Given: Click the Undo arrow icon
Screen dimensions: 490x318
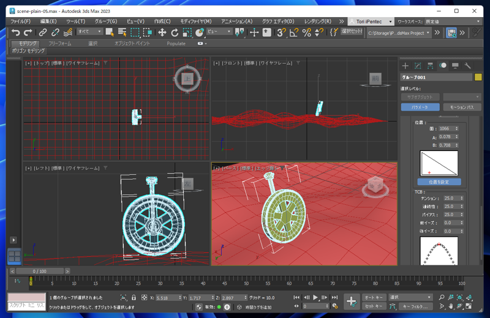Looking at the screenshot, I should (15, 32).
